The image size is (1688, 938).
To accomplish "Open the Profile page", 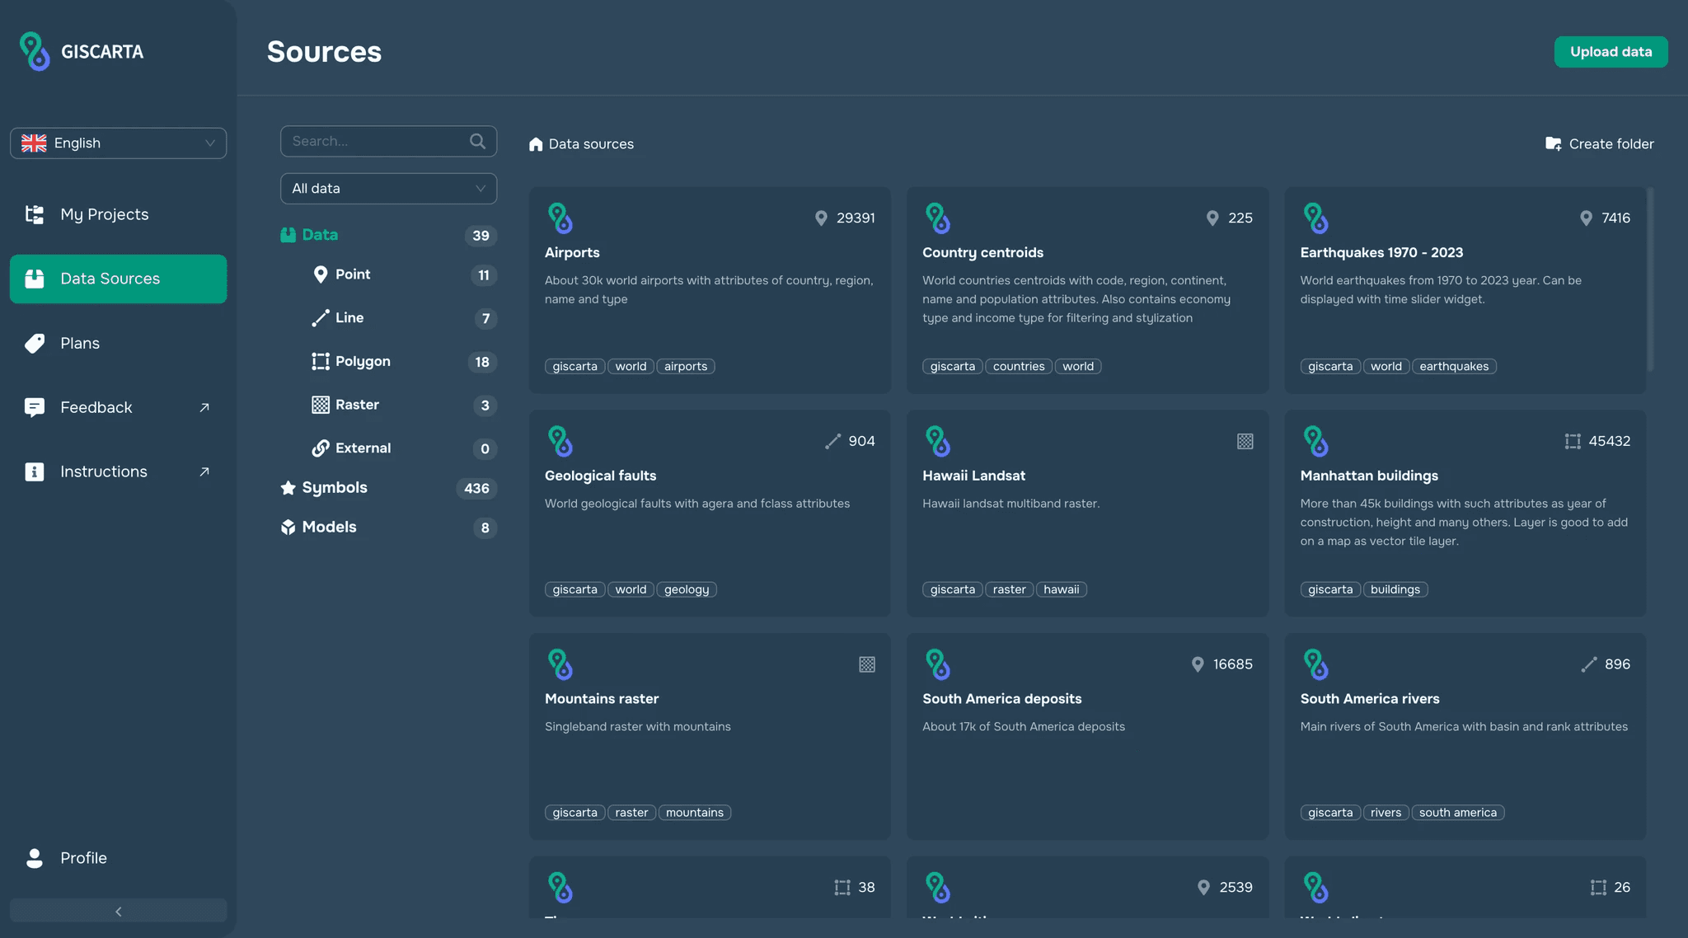I will coord(82,858).
